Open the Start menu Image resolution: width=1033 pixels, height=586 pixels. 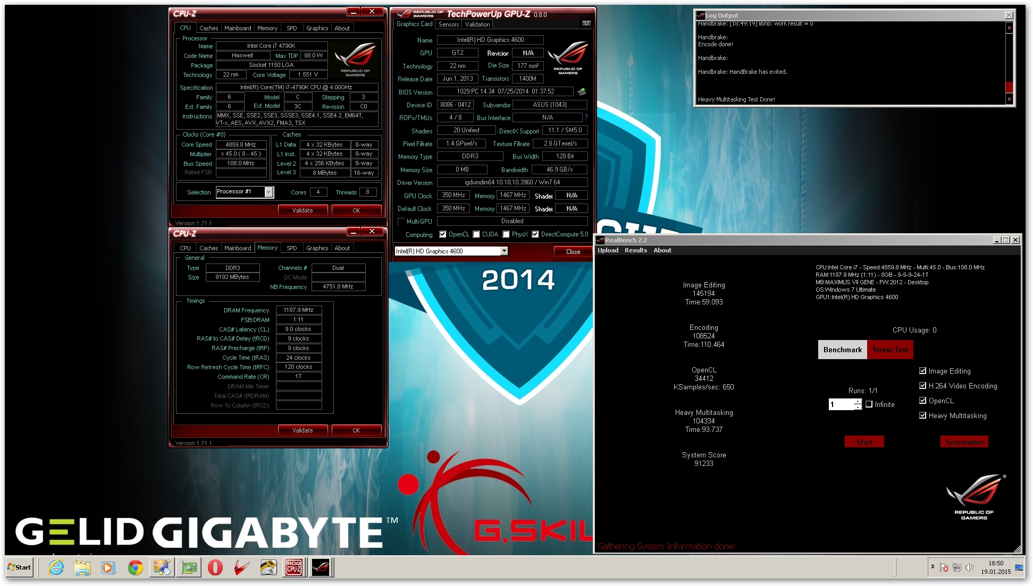click(x=20, y=567)
